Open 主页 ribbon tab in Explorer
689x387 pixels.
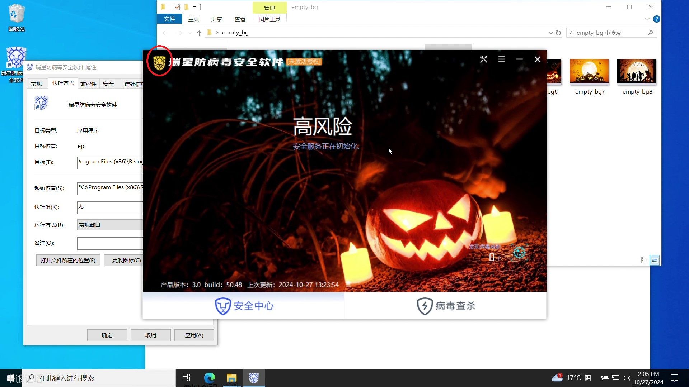coord(193,19)
